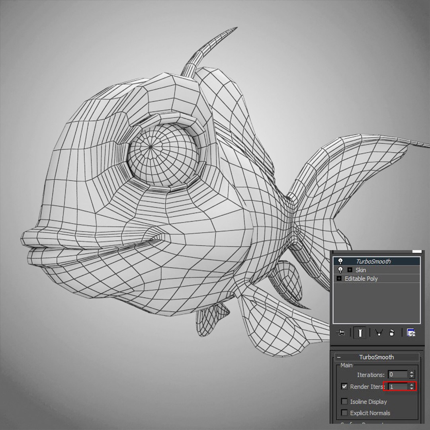Select Editable Poly in stack
430x430 pixels.
pos(377,279)
